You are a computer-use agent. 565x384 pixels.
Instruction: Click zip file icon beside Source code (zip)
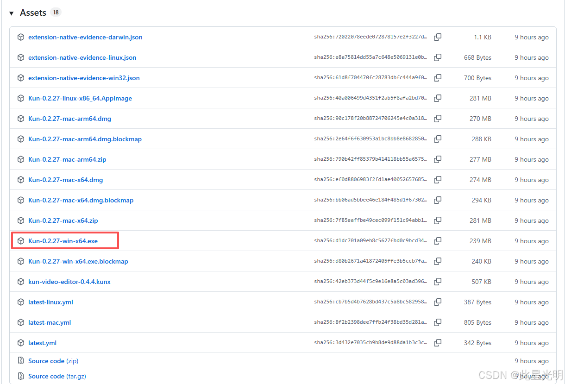coord(20,361)
